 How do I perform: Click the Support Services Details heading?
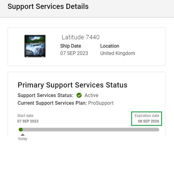click(x=48, y=6)
